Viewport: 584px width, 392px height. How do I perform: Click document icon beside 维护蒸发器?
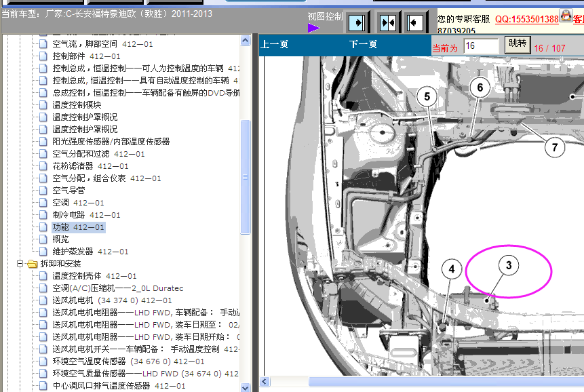(43, 252)
